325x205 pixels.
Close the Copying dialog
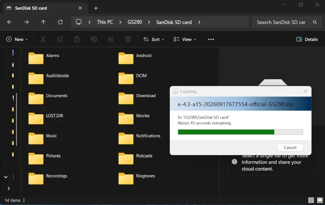[305, 91]
